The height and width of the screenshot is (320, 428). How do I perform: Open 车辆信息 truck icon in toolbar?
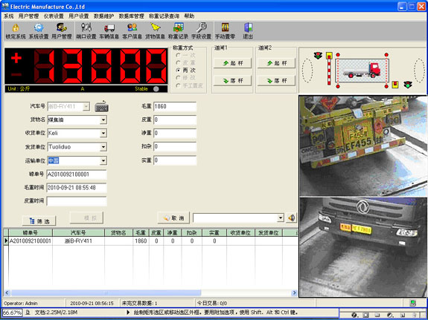pos(109,27)
